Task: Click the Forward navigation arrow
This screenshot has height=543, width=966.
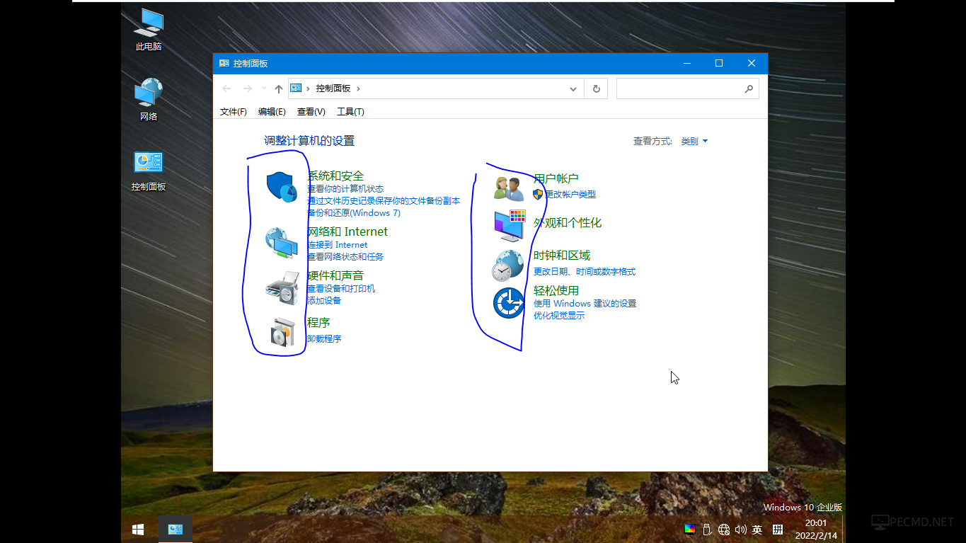Action: (247, 88)
